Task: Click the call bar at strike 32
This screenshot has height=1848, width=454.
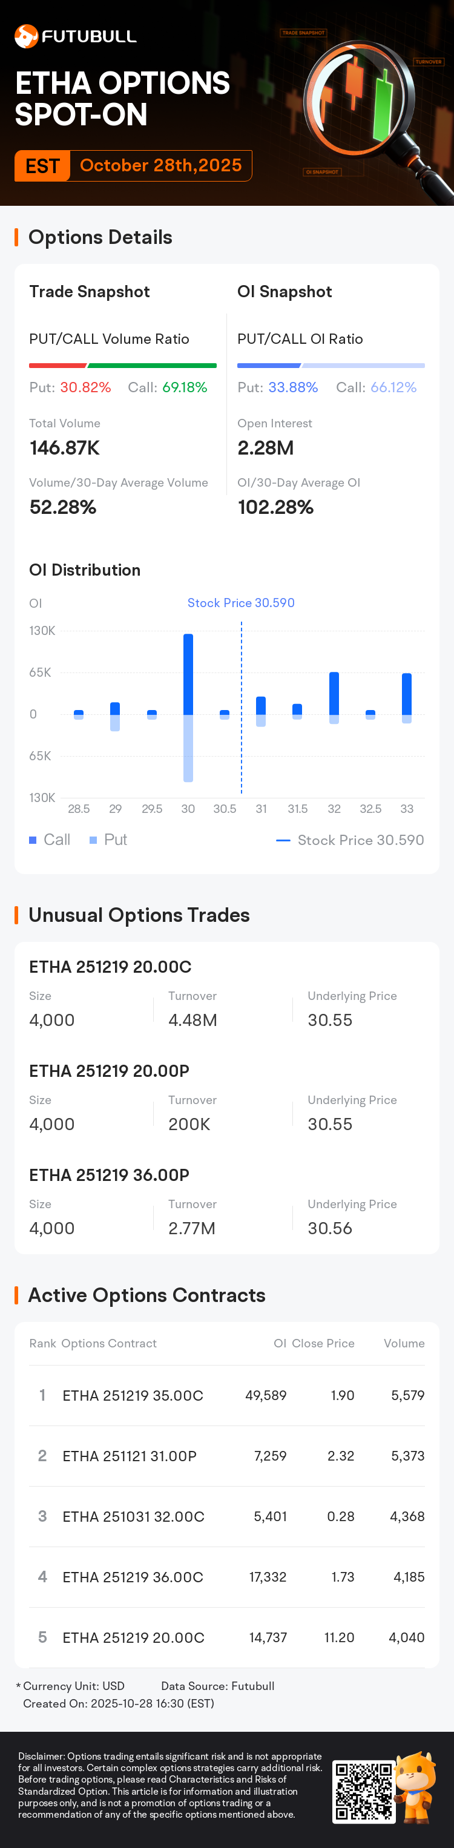Action: 334,693
